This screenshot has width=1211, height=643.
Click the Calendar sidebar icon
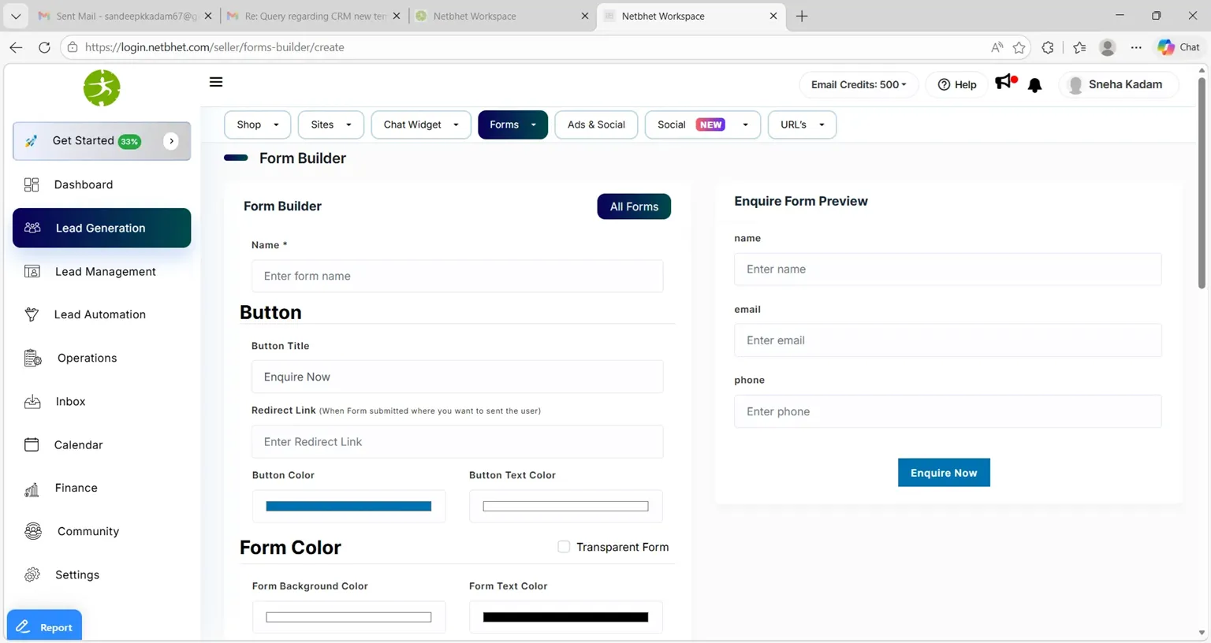click(x=32, y=444)
